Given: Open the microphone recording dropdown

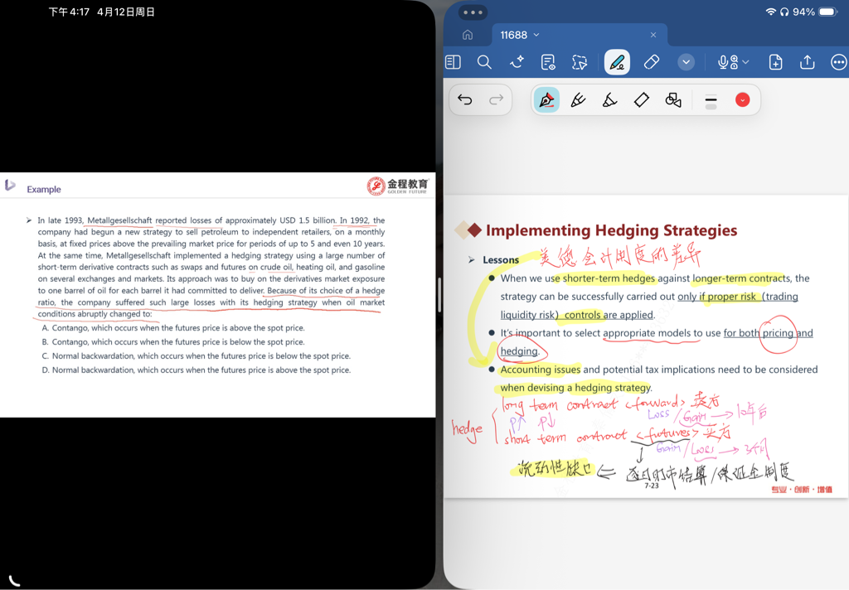Looking at the screenshot, I should tap(733, 62).
